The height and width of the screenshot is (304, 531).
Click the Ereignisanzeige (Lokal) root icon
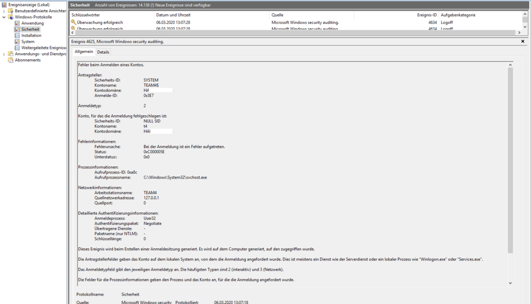click(4, 5)
